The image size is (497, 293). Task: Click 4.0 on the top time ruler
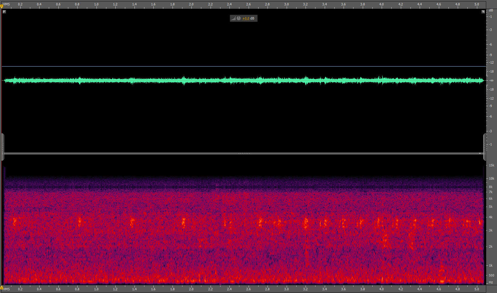[381, 4]
